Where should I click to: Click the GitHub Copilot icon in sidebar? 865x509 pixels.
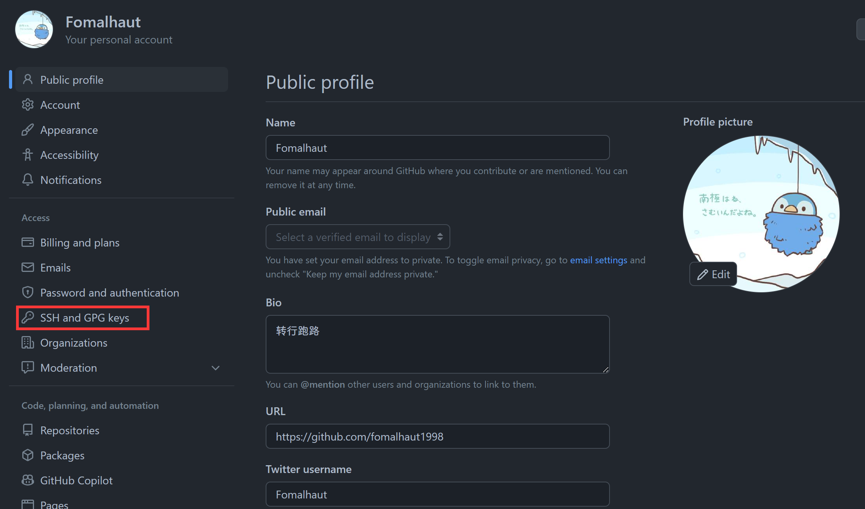pos(27,480)
